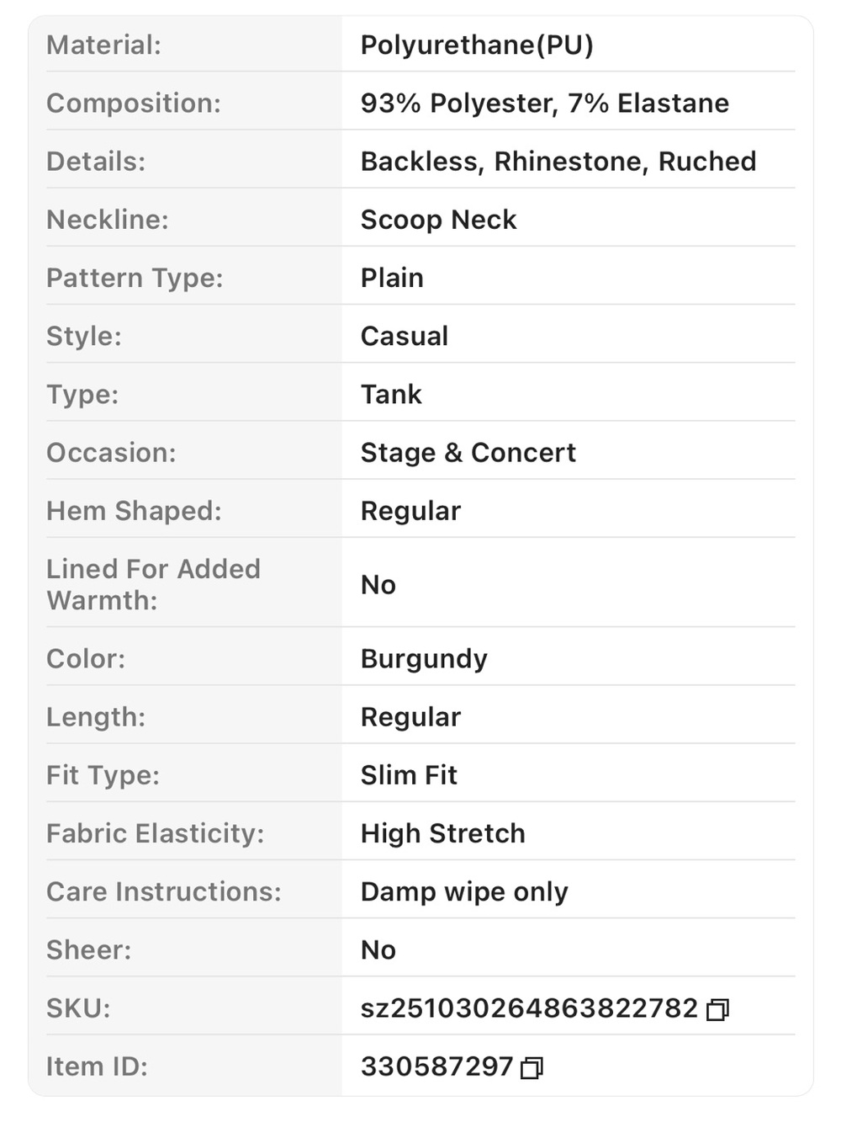Click the 93% Polyester, 7% Elastane text
The height and width of the screenshot is (1122, 841).
click(x=545, y=103)
